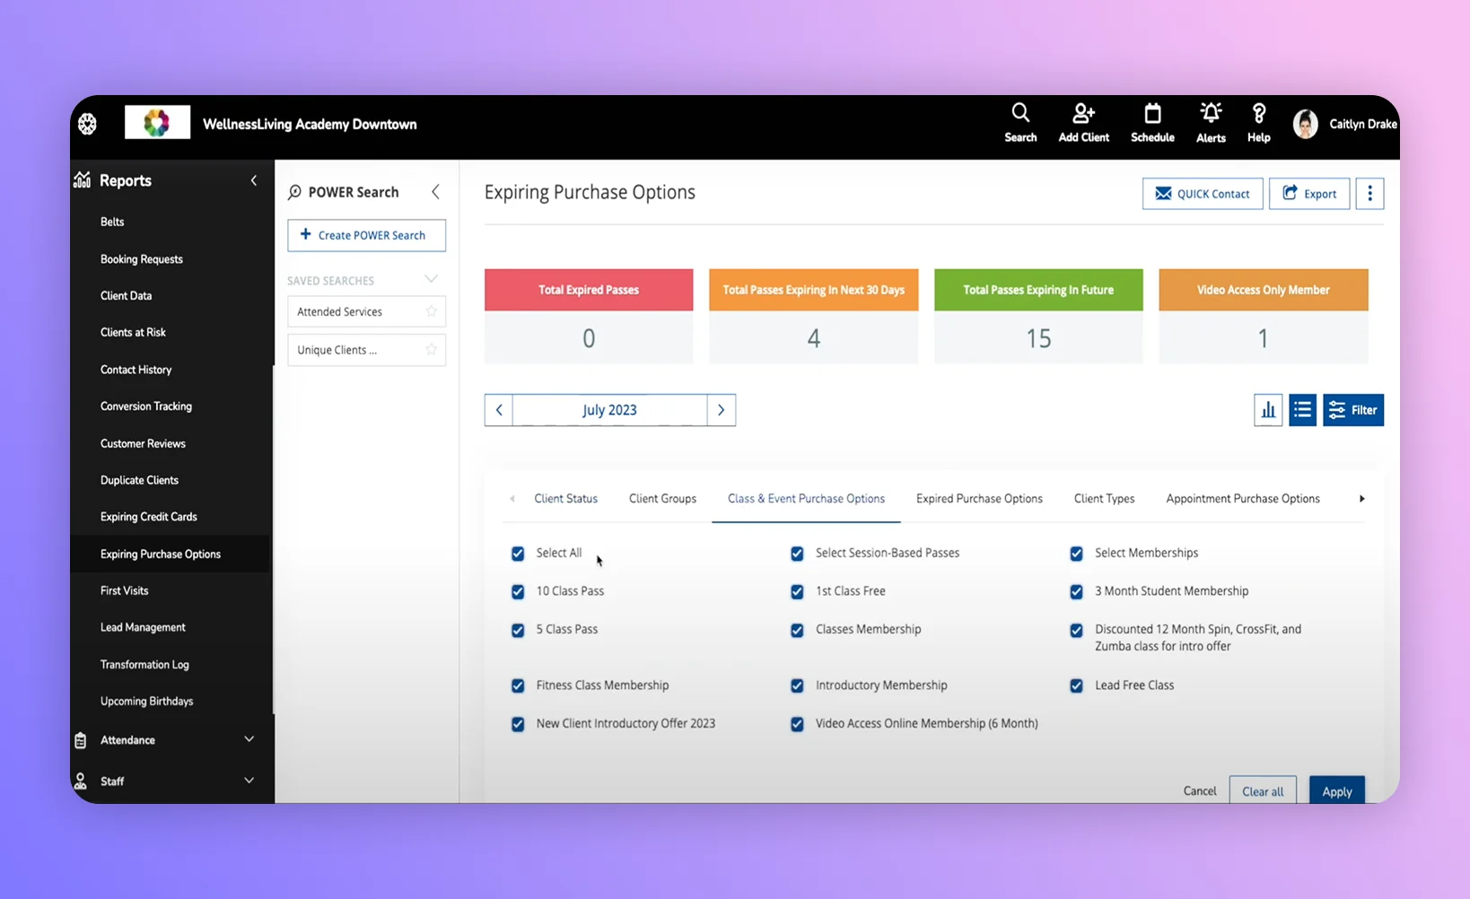This screenshot has width=1470, height=899.
Task: Expand the Attendance sidebar section
Action: [249, 739]
